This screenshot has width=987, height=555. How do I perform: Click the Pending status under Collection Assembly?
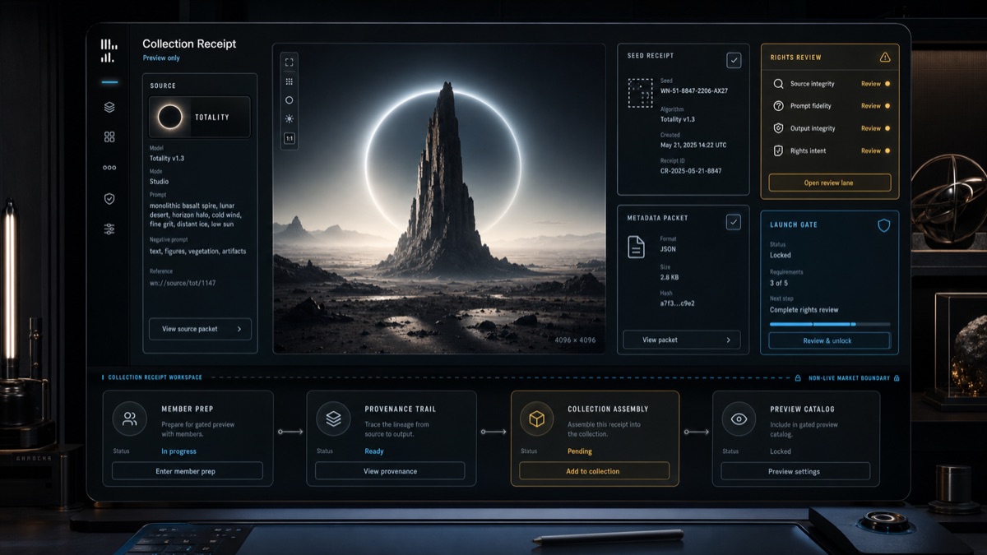579,451
